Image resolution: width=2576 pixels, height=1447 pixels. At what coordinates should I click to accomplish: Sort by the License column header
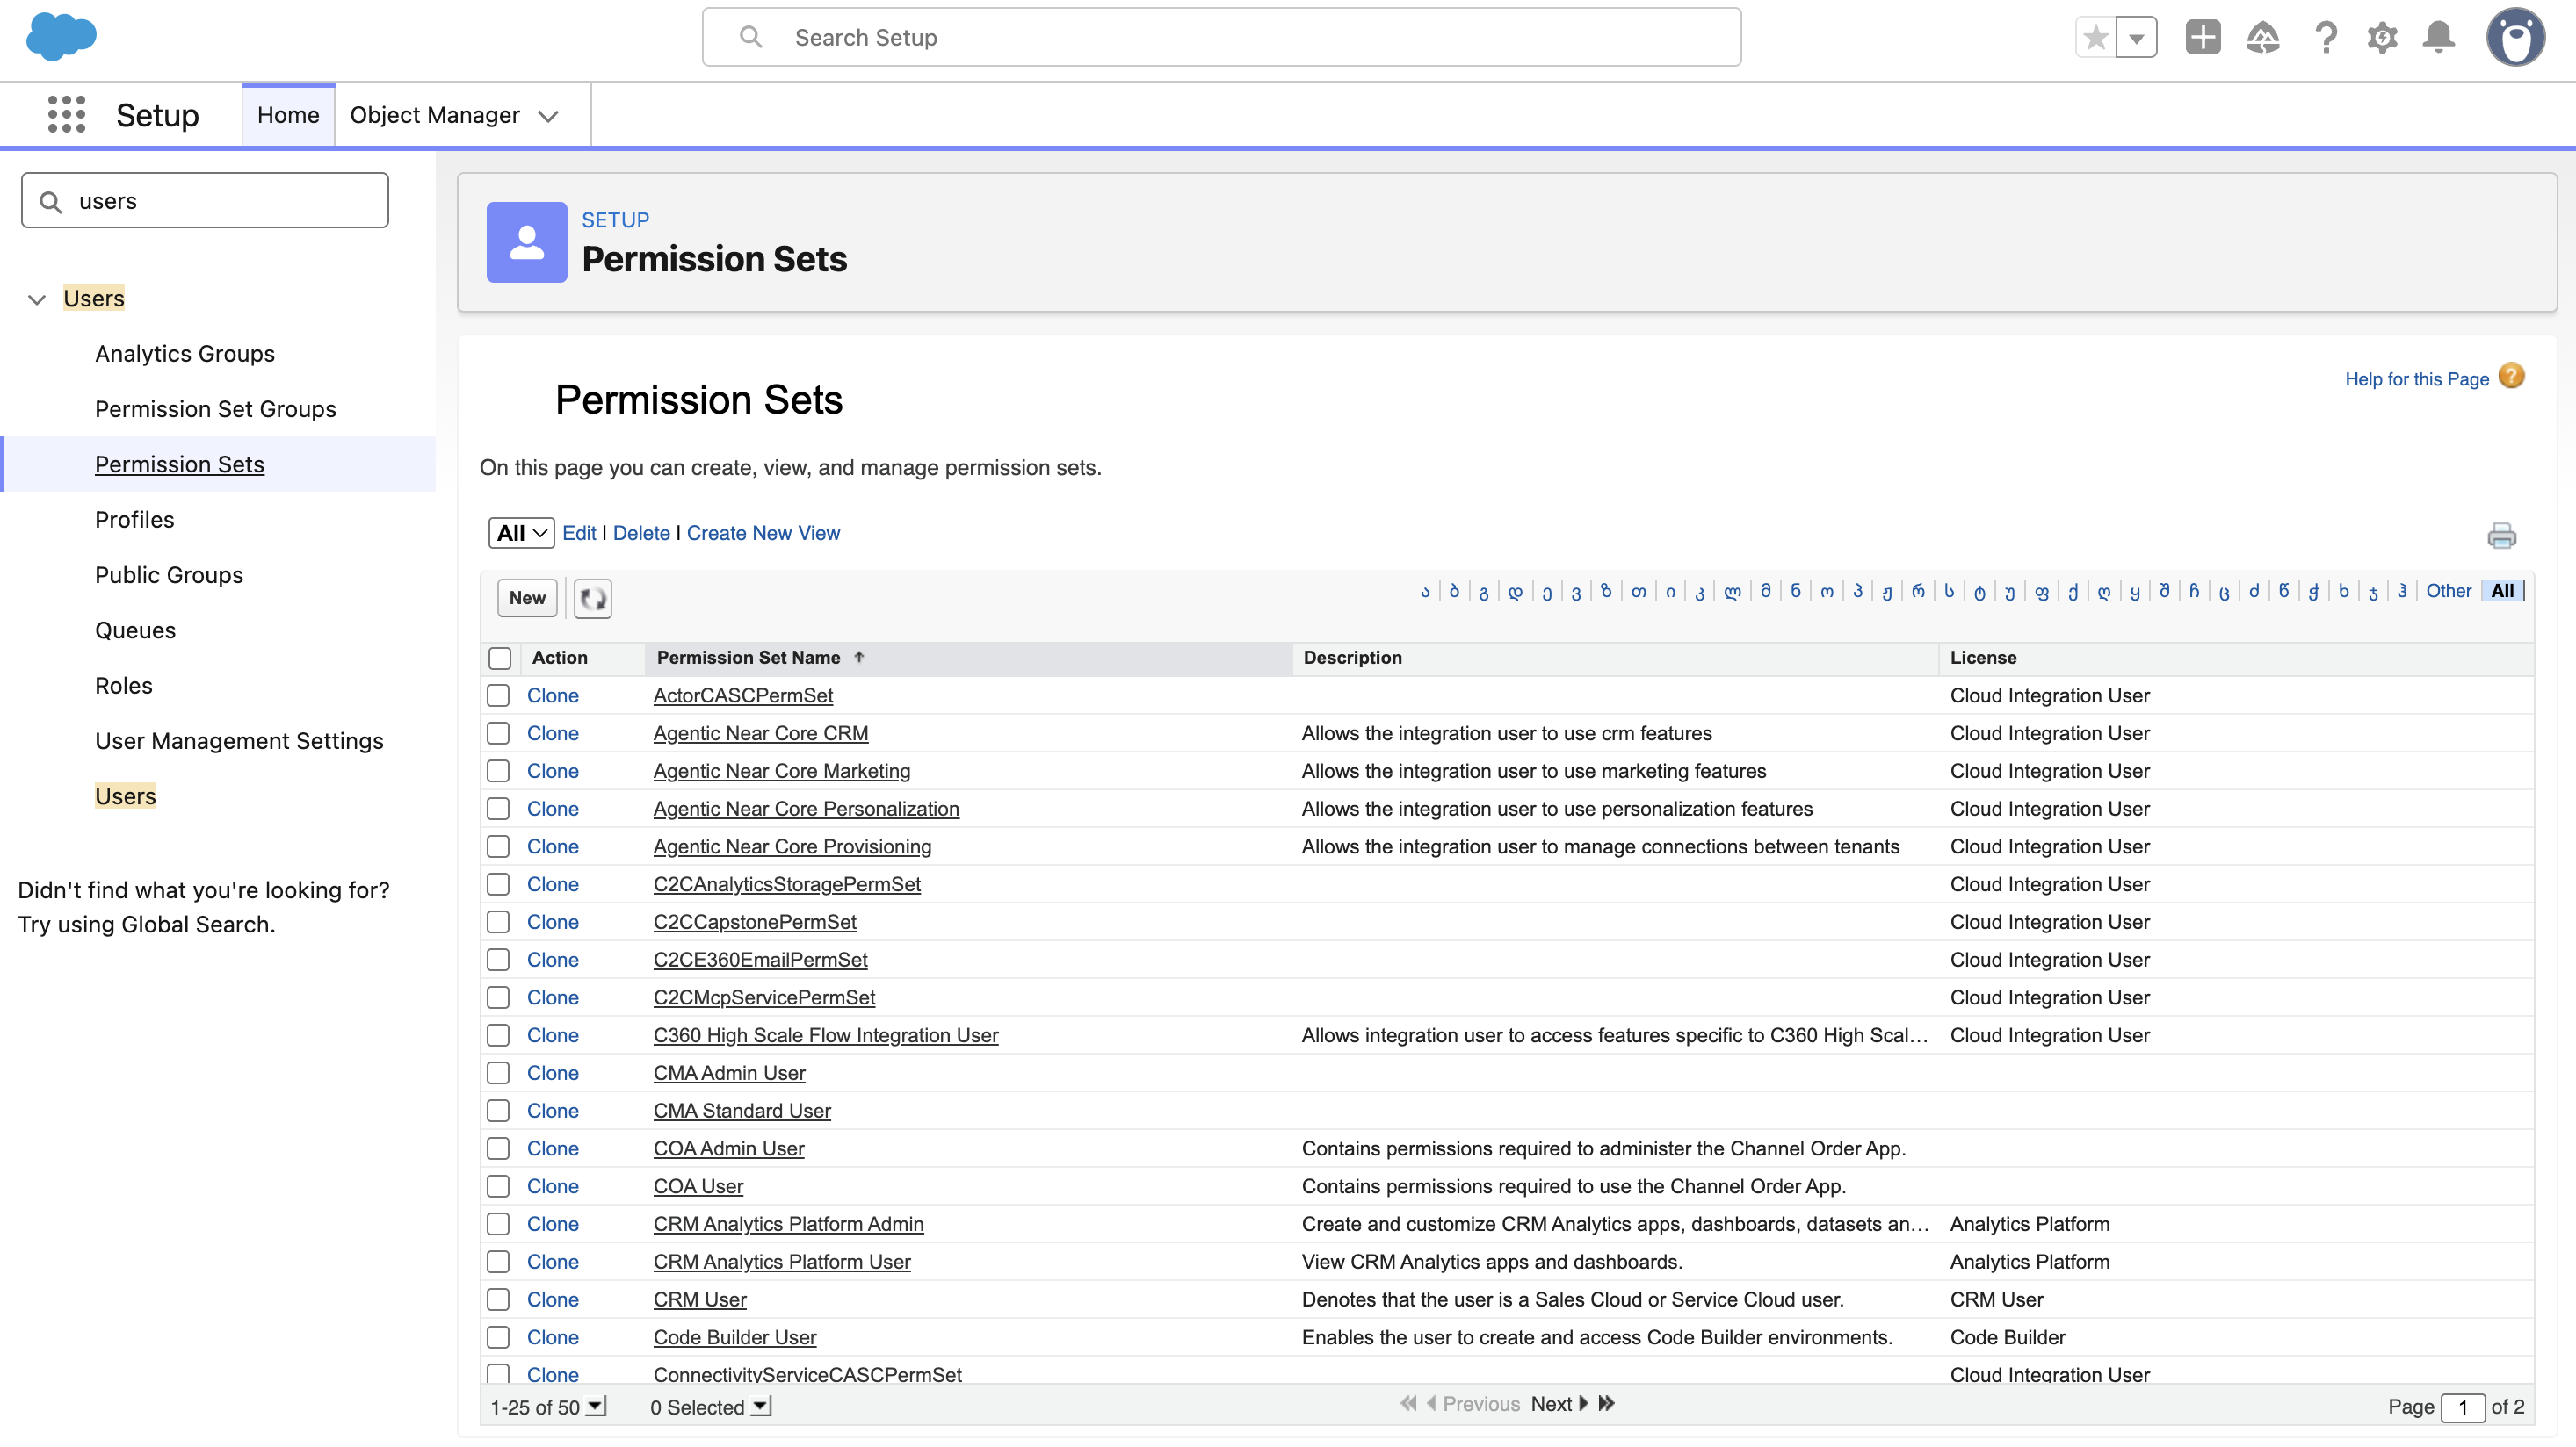[1983, 658]
